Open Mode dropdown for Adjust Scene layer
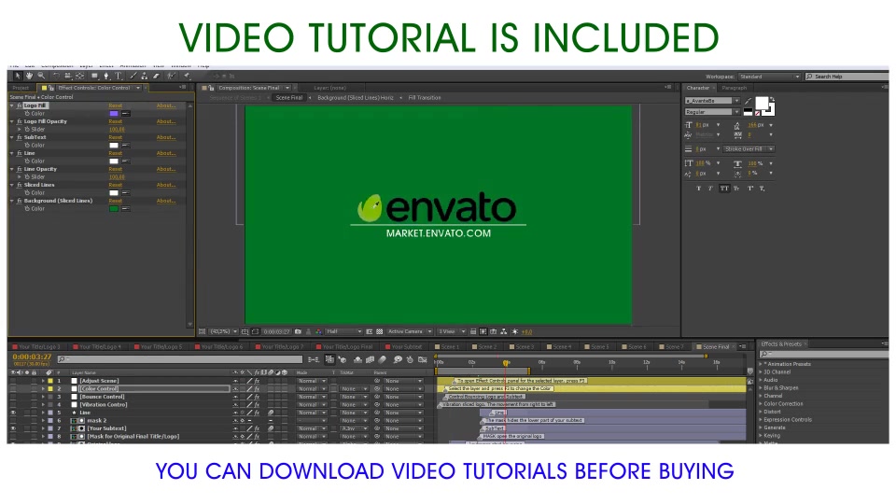The height and width of the screenshot is (504, 896). [312, 381]
